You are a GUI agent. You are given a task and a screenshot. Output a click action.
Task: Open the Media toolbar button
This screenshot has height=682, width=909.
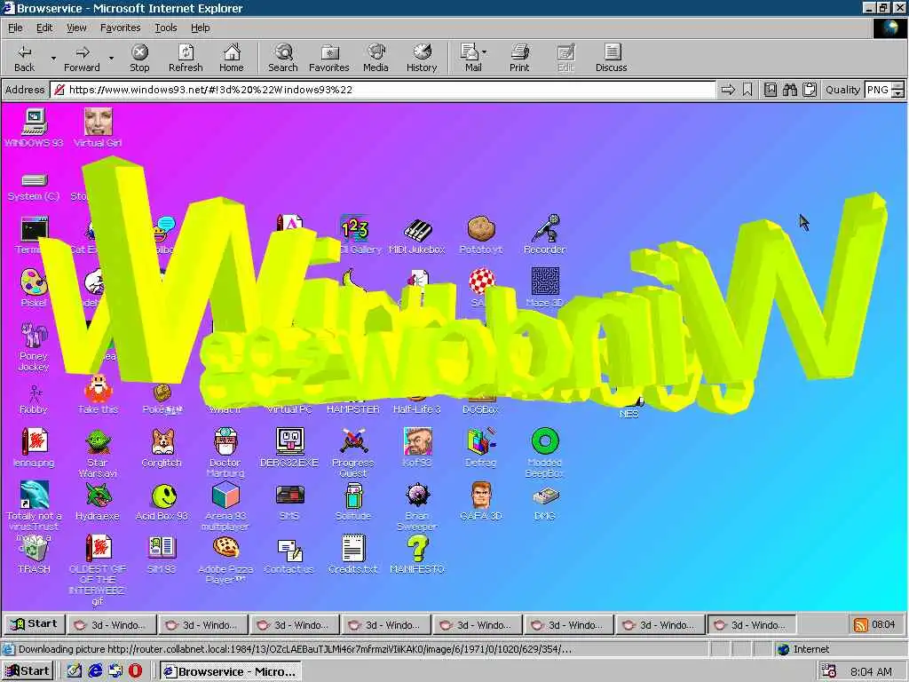[375, 58]
